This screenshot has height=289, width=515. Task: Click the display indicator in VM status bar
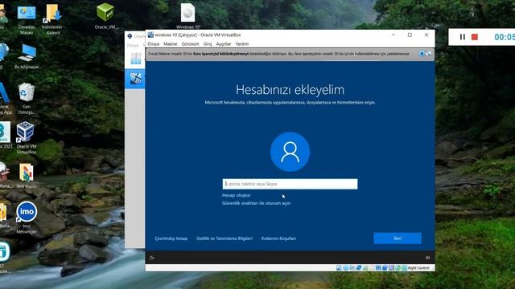pos(378,267)
